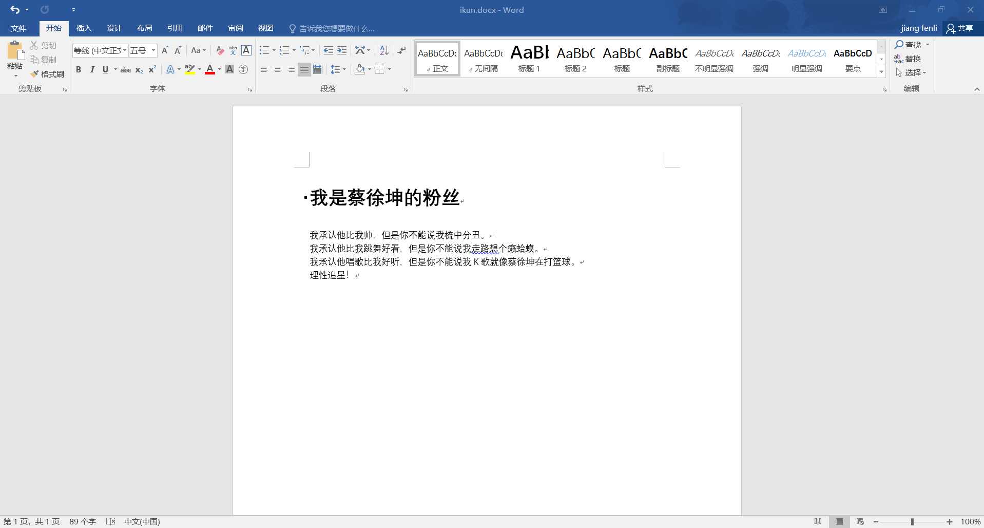Toggle Bold formatting
This screenshot has width=984, height=528.
click(x=79, y=69)
